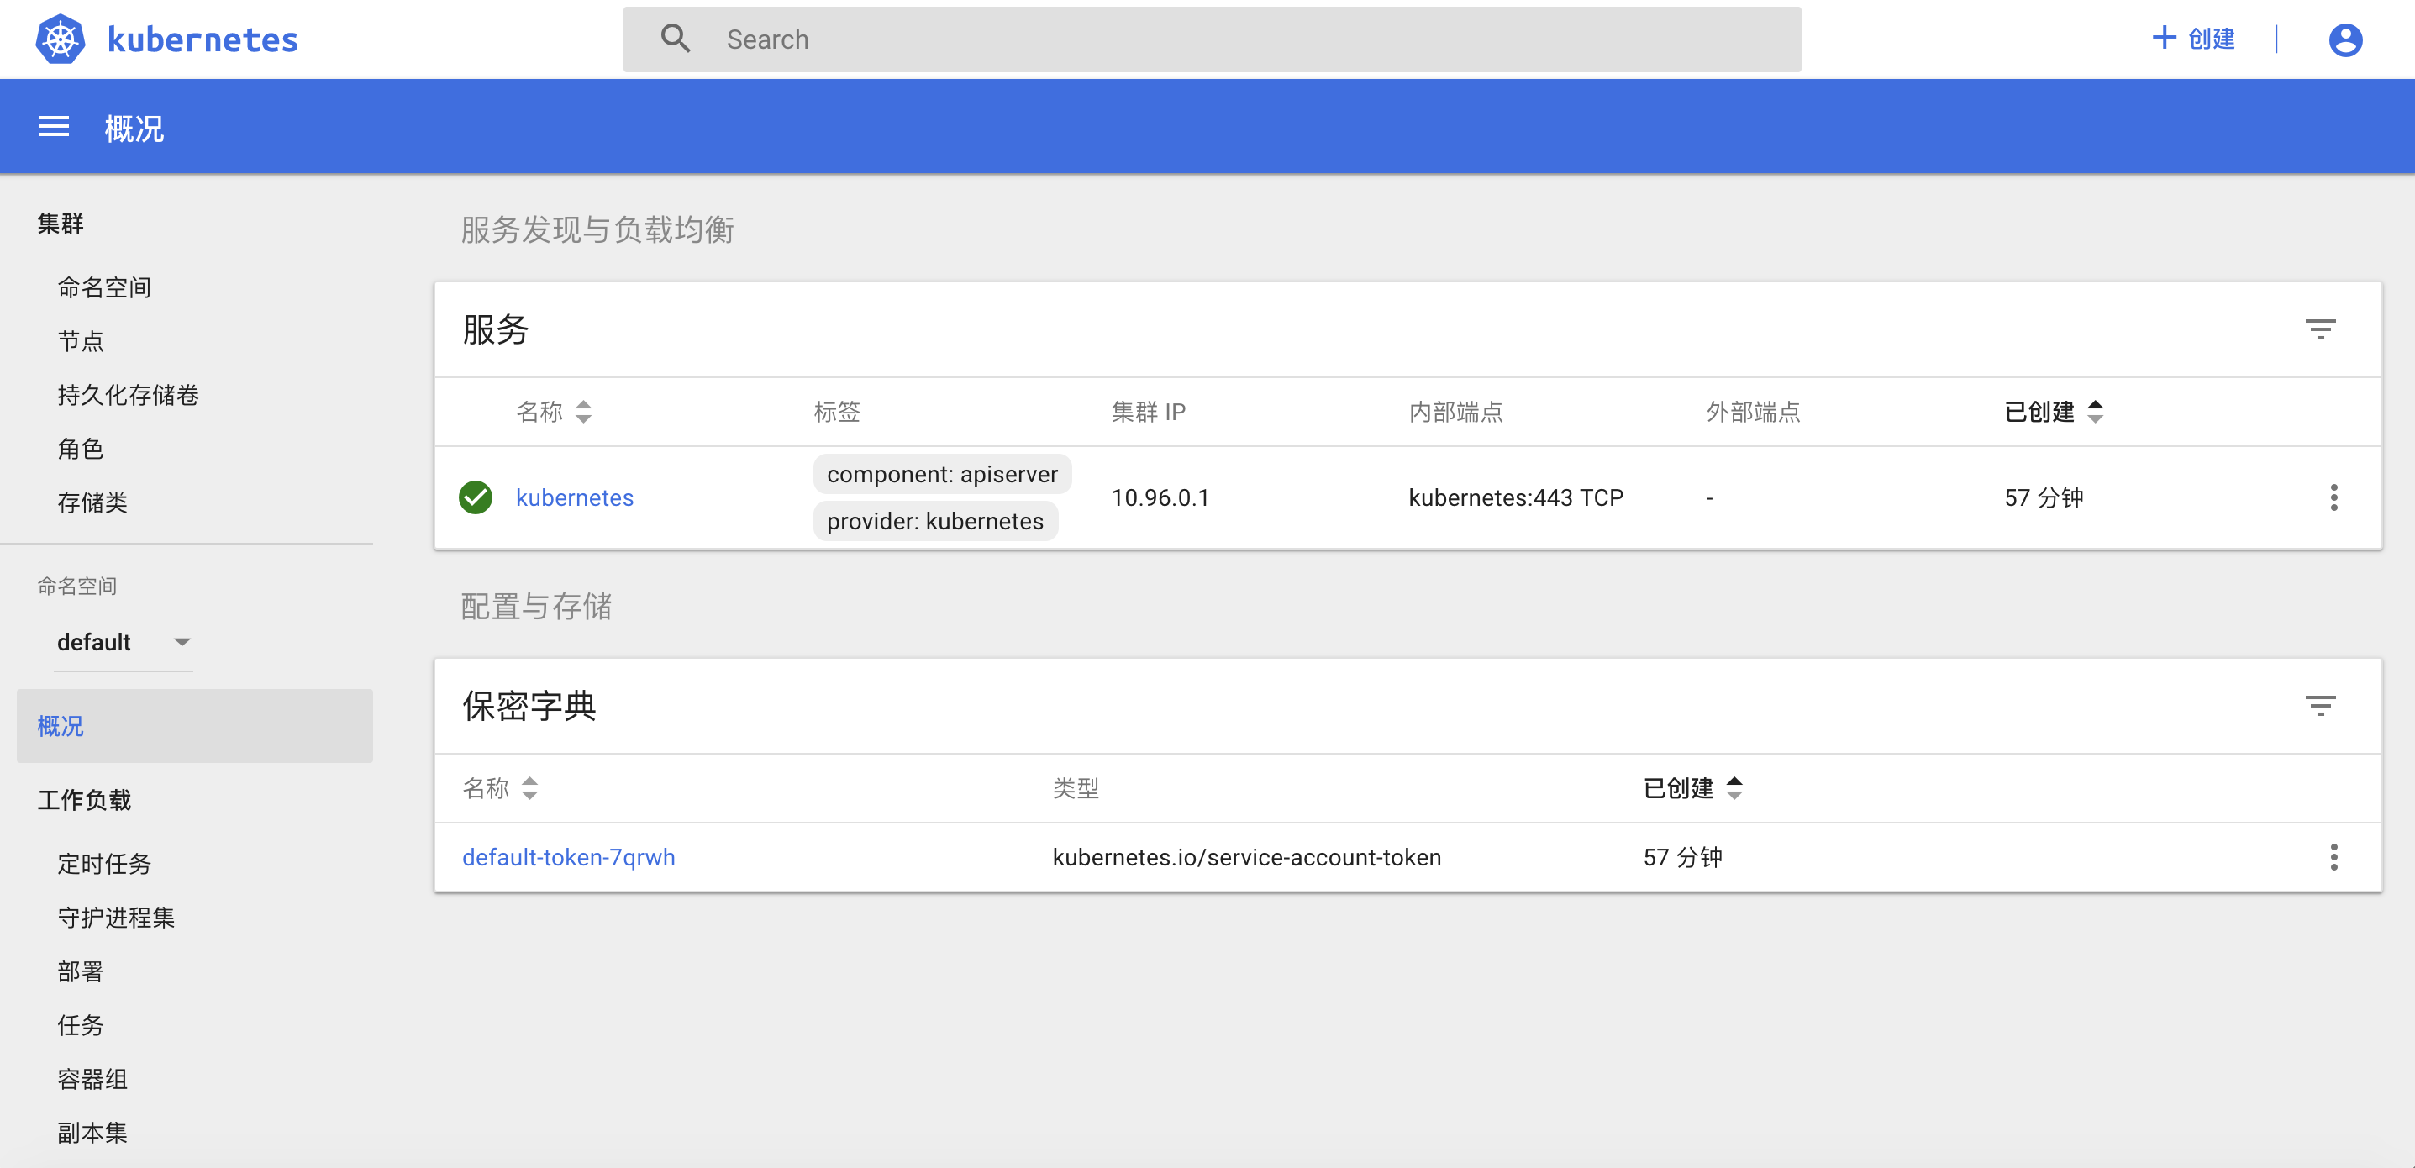Screen dimensions: 2415x1168
Task: Select 节点 in the sidebar
Action: 81,341
